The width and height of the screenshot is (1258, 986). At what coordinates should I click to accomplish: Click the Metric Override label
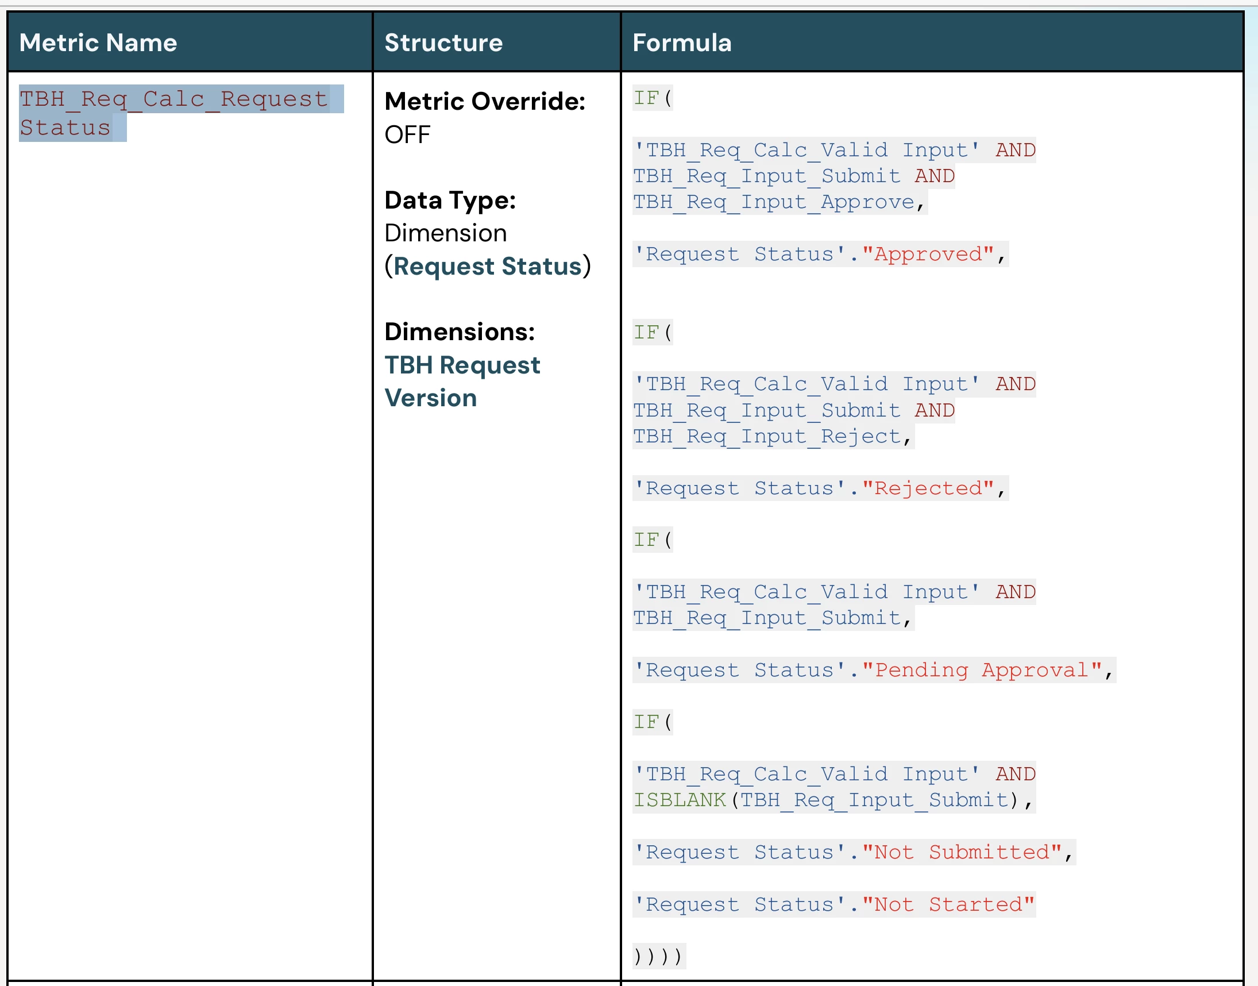click(x=485, y=102)
